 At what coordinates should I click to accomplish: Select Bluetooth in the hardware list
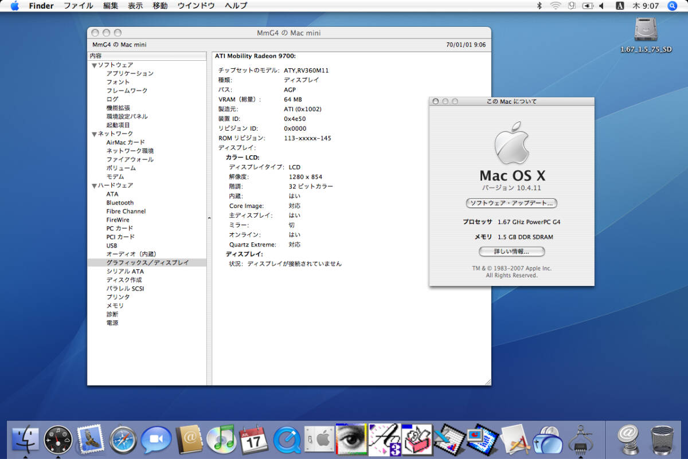120,203
